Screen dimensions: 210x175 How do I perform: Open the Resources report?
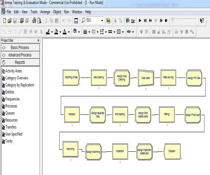click(11, 120)
